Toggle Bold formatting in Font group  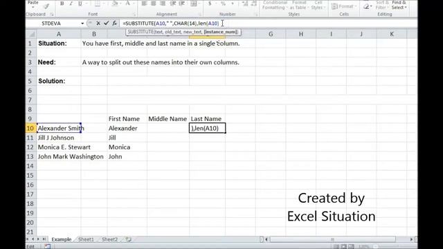pos(62,3)
